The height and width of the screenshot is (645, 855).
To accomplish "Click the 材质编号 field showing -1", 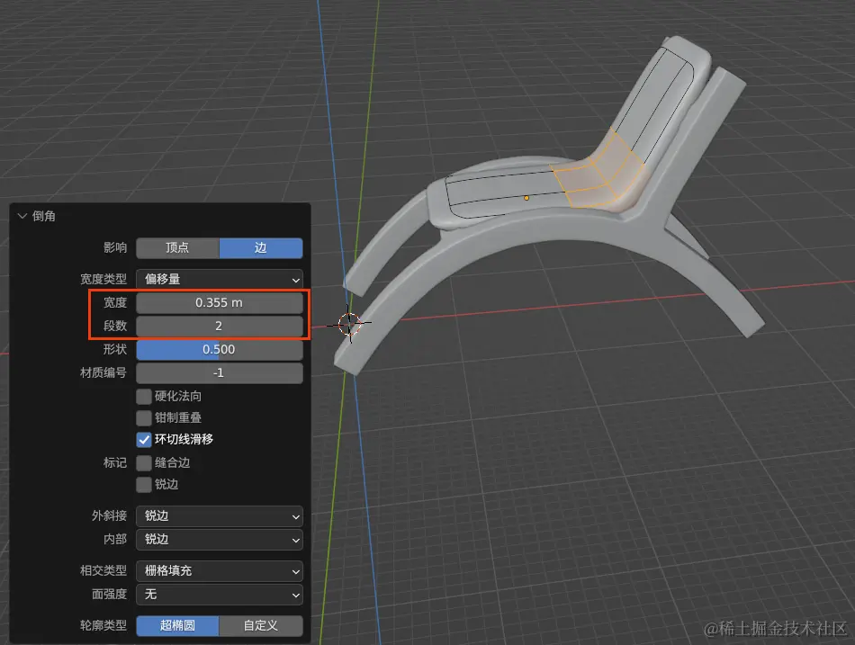I will [220, 373].
